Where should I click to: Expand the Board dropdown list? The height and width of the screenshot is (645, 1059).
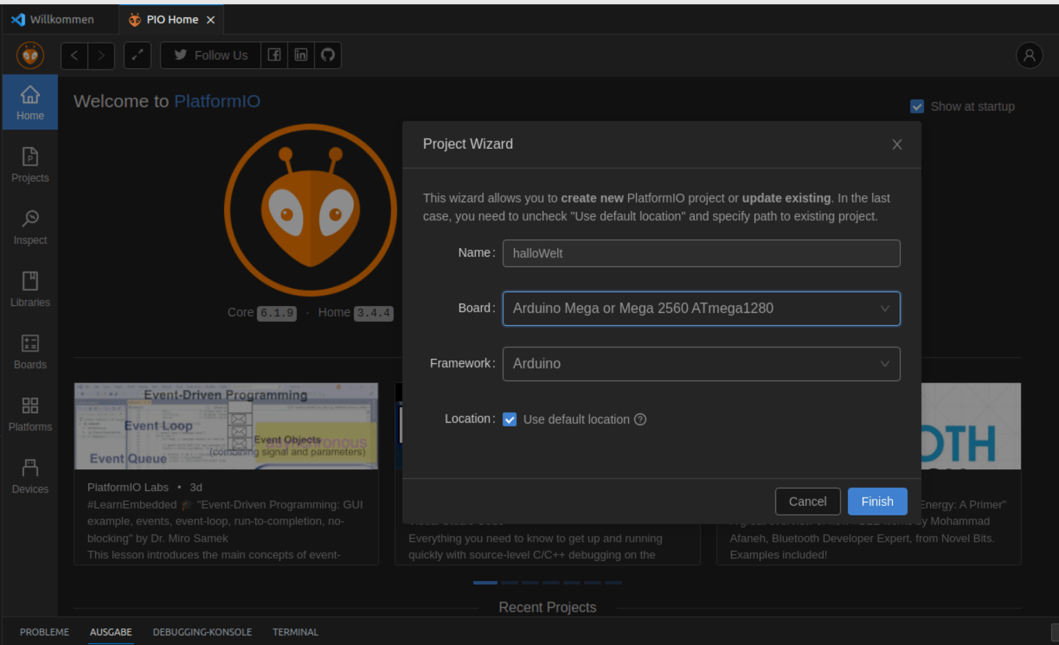click(700, 309)
